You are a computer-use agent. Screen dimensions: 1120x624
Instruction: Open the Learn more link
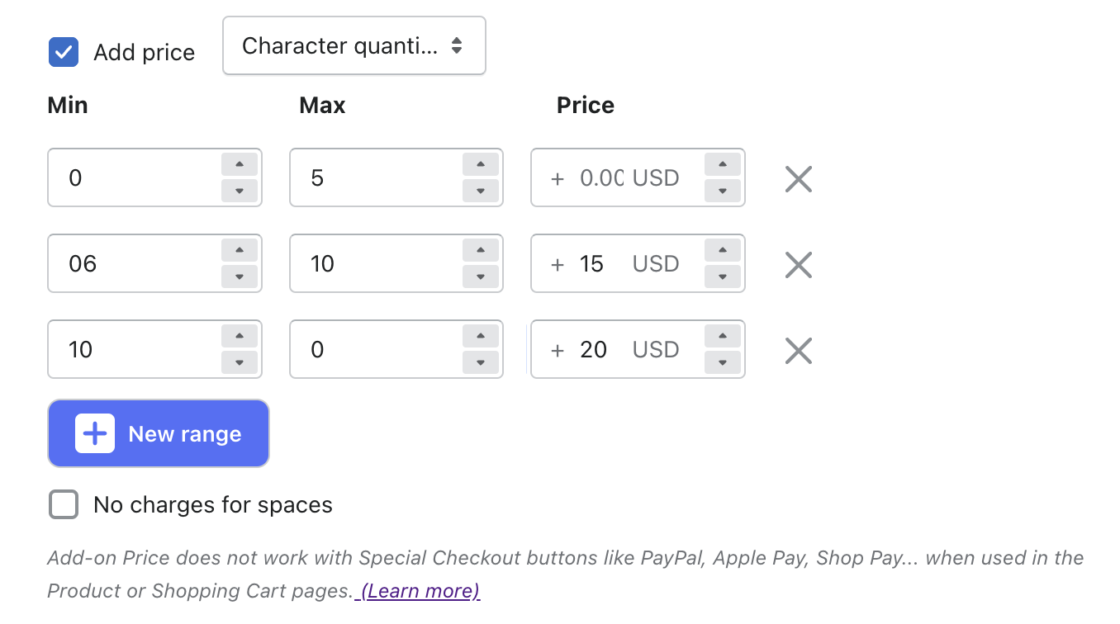(x=420, y=591)
